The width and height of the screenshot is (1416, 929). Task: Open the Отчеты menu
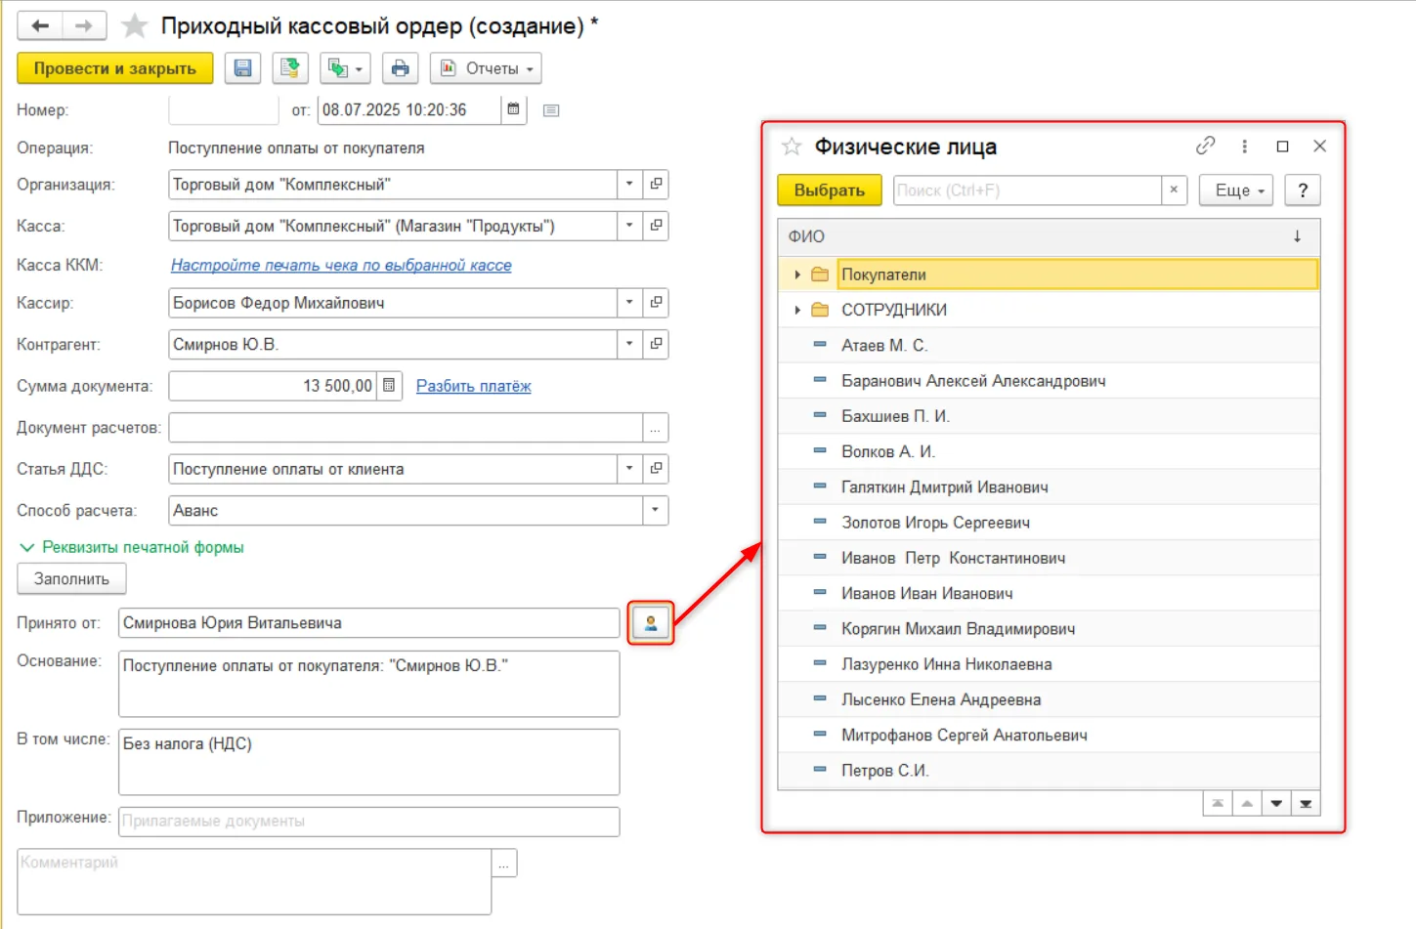point(486,68)
